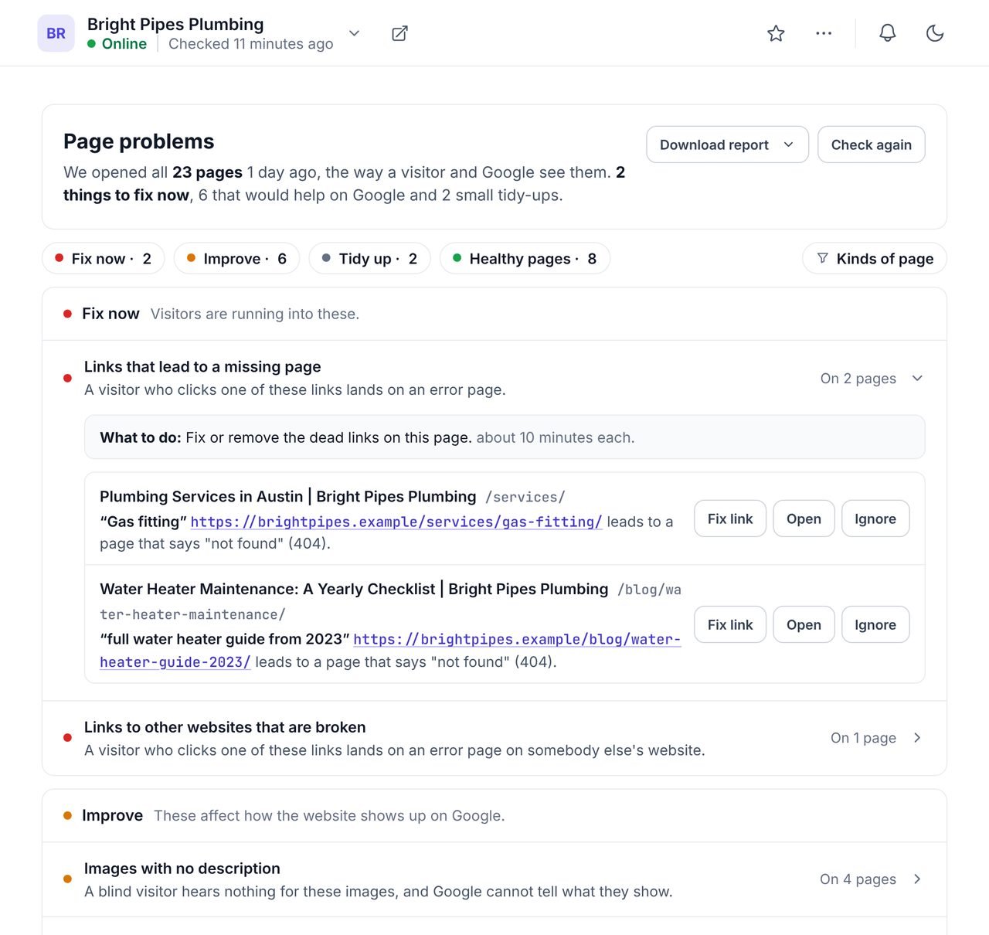The height and width of the screenshot is (935, 989).
Task: Toggle dark mode moon icon
Action: (x=935, y=33)
